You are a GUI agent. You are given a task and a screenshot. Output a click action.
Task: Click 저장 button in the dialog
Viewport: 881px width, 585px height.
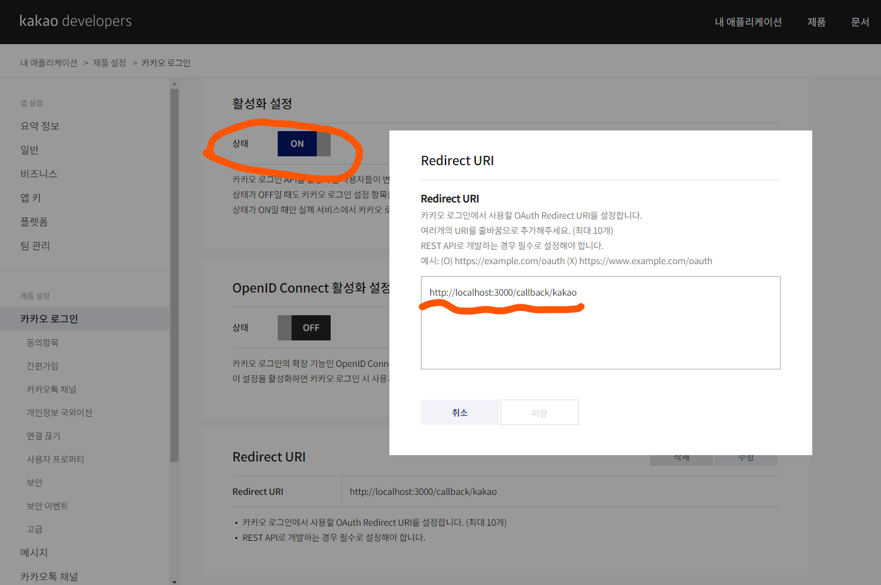[x=540, y=412]
